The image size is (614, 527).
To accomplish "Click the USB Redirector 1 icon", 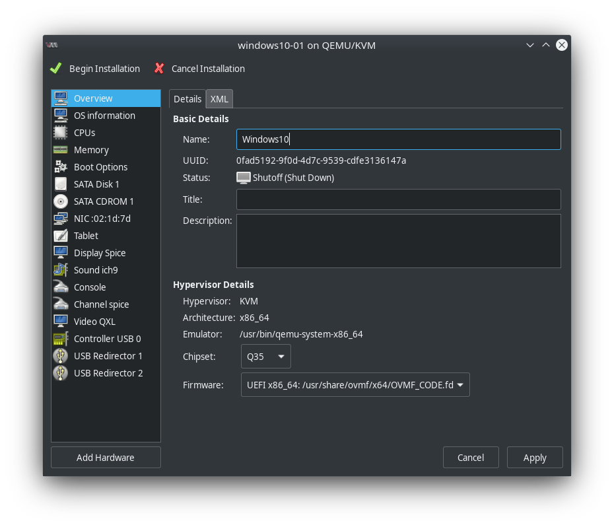I will pyautogui.click(x=61, y=356).
